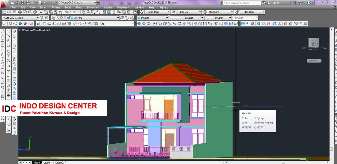Open the layer dropdown showing ATAP1
337x164 pixels.
pyautogui.click(x=88, y=18)
